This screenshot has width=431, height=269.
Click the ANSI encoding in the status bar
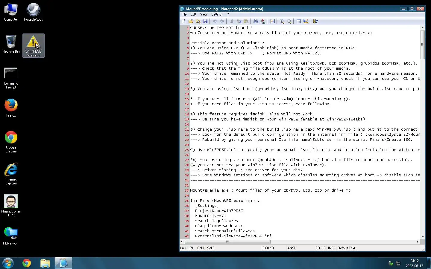click(291, 248)
